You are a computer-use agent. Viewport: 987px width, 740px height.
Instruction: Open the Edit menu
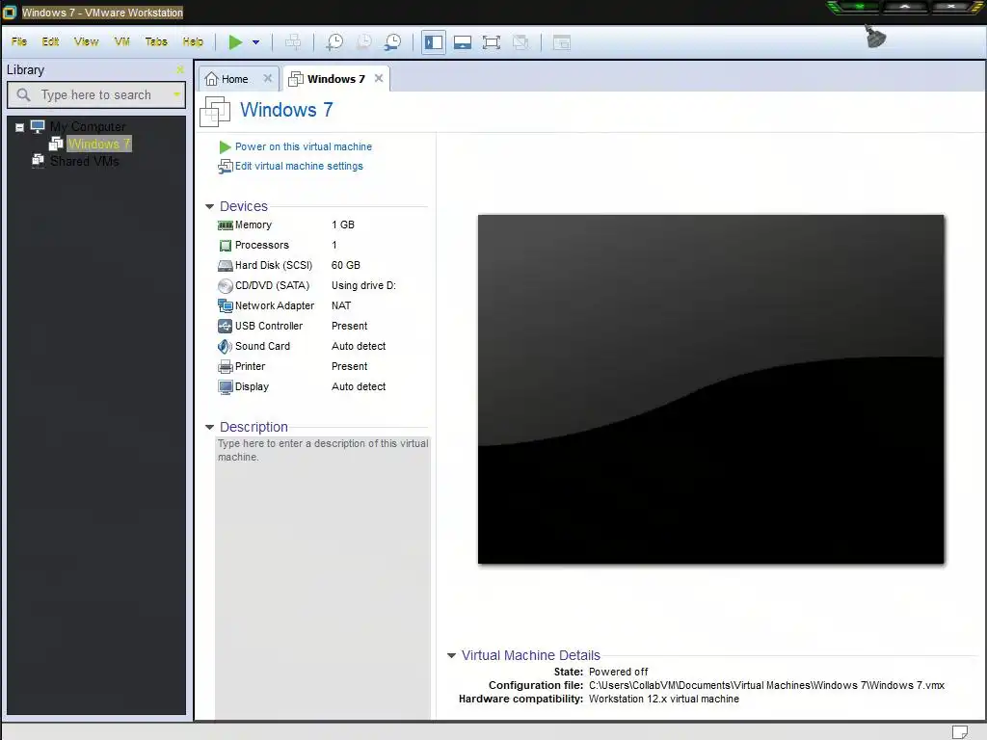(x=50, y=41)
